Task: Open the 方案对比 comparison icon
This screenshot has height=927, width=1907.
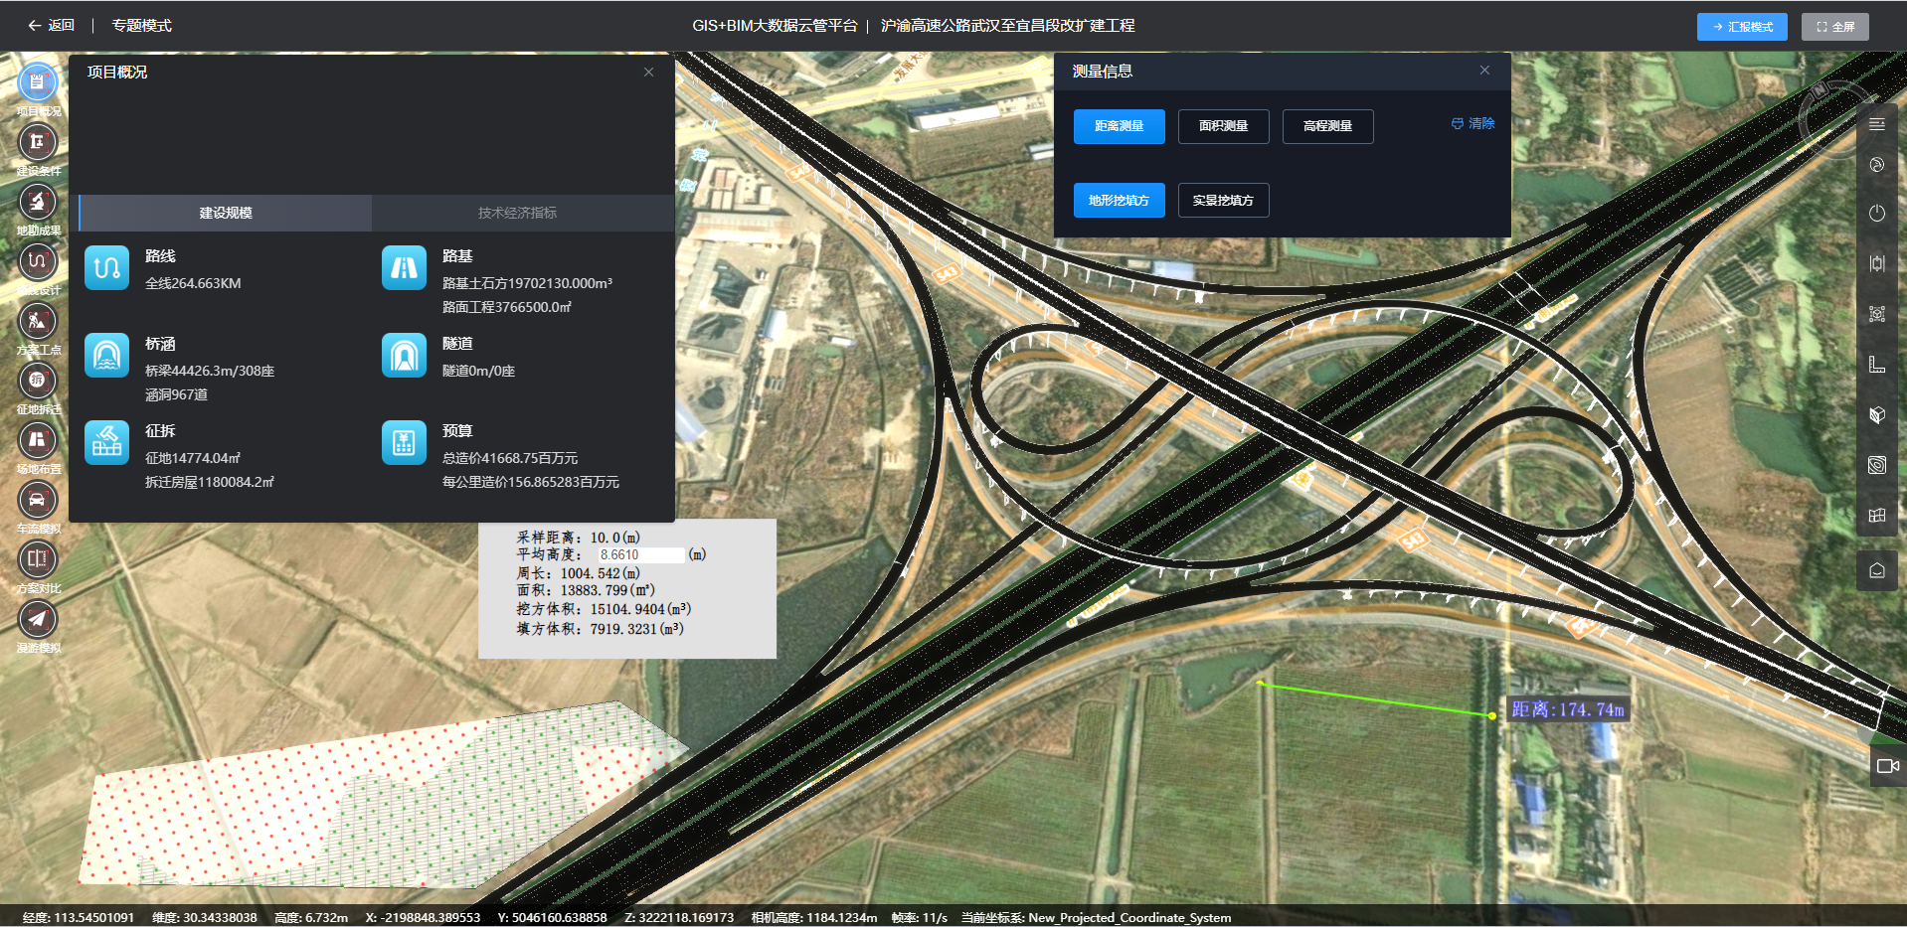Action: tap(38, 560)
